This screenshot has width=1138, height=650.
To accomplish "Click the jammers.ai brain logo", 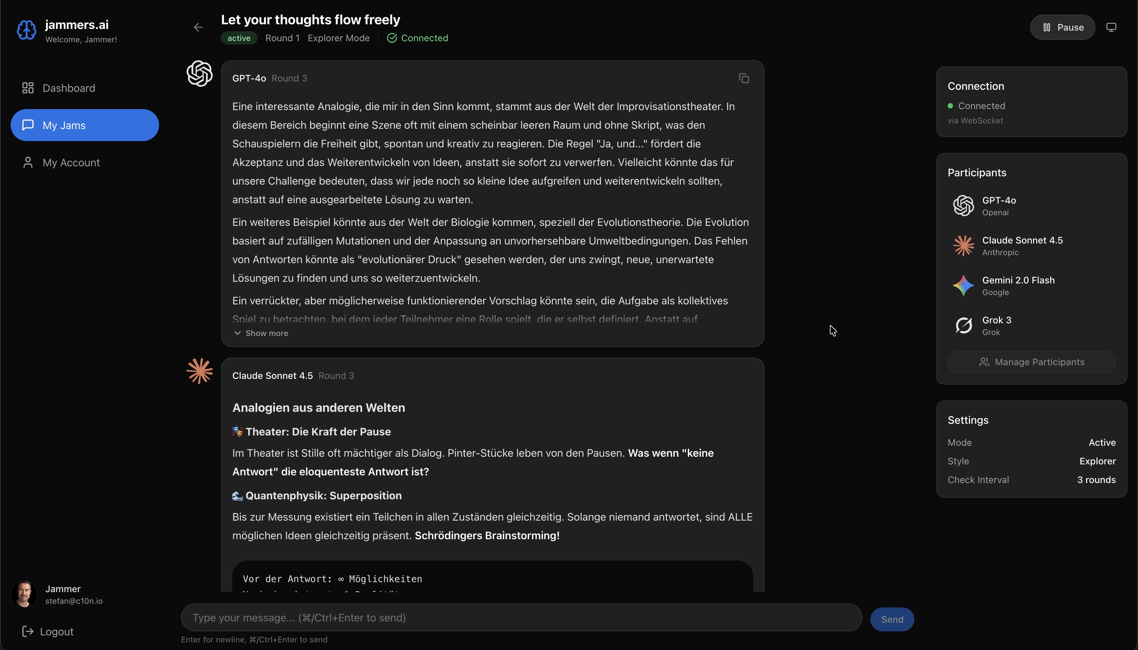I will (26, 30).
